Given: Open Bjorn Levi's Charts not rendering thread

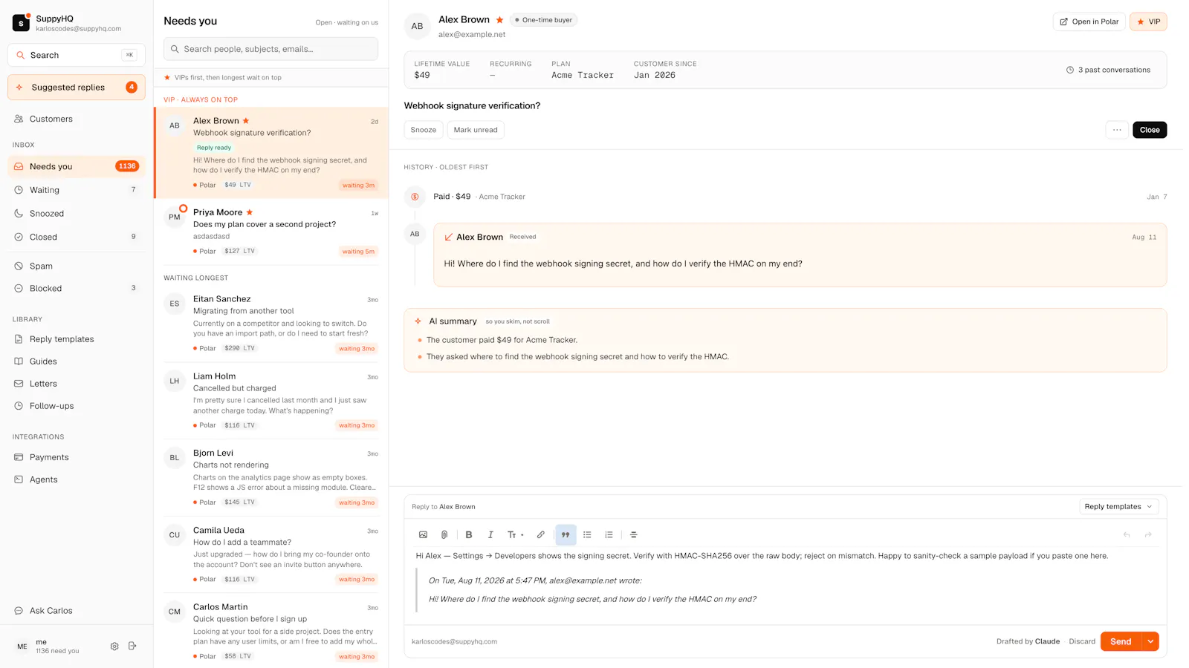Looking at the screenshot, I should 271,478.
